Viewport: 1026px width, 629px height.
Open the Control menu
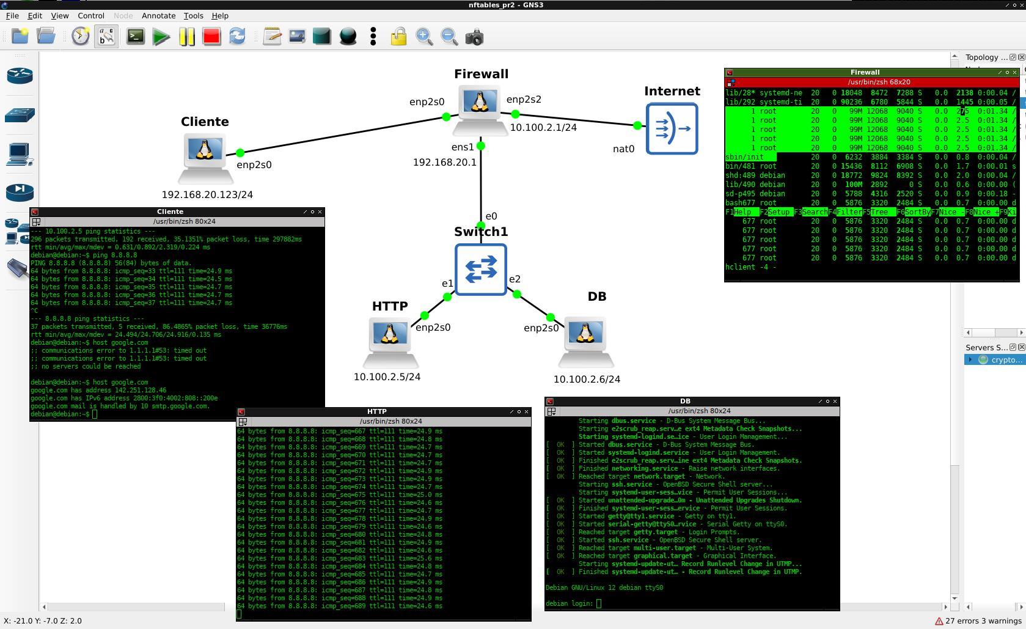coord(91,16)
